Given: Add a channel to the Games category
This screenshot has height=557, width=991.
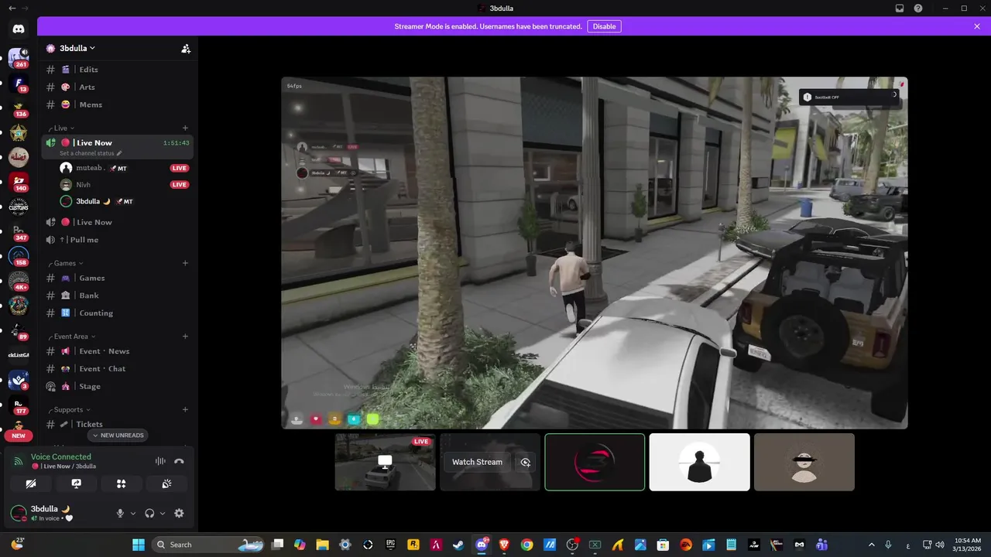Looking at the screenshot, I should [x=185, y=263].
